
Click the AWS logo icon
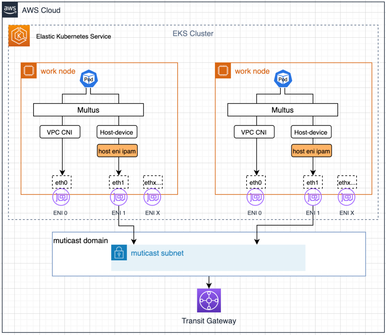click(10, 10)
